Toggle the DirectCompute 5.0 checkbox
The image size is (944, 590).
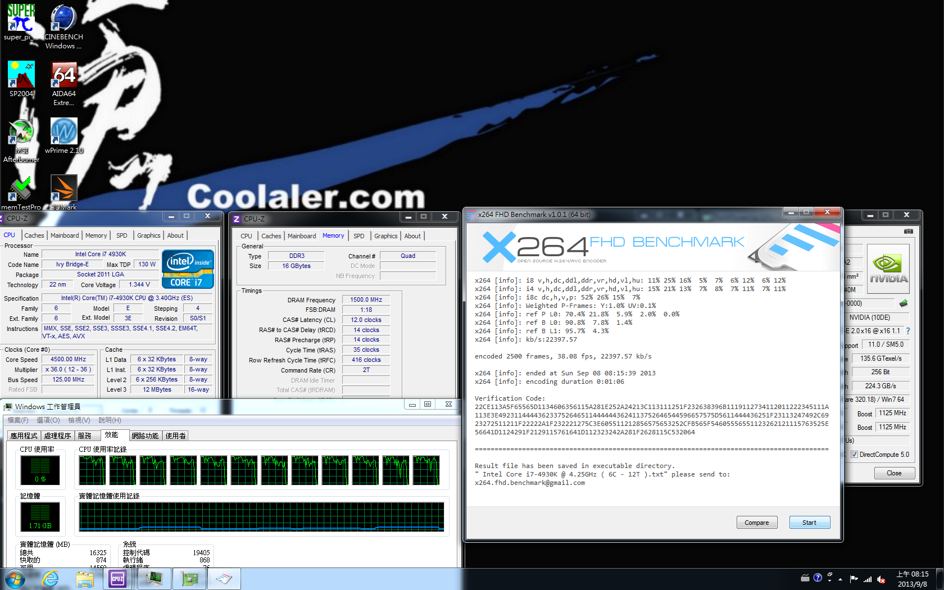click(x=854, y=455)
